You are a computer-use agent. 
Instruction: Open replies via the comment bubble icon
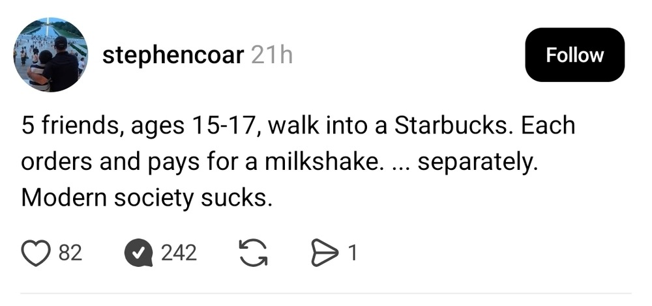click(x=138, y=253)
